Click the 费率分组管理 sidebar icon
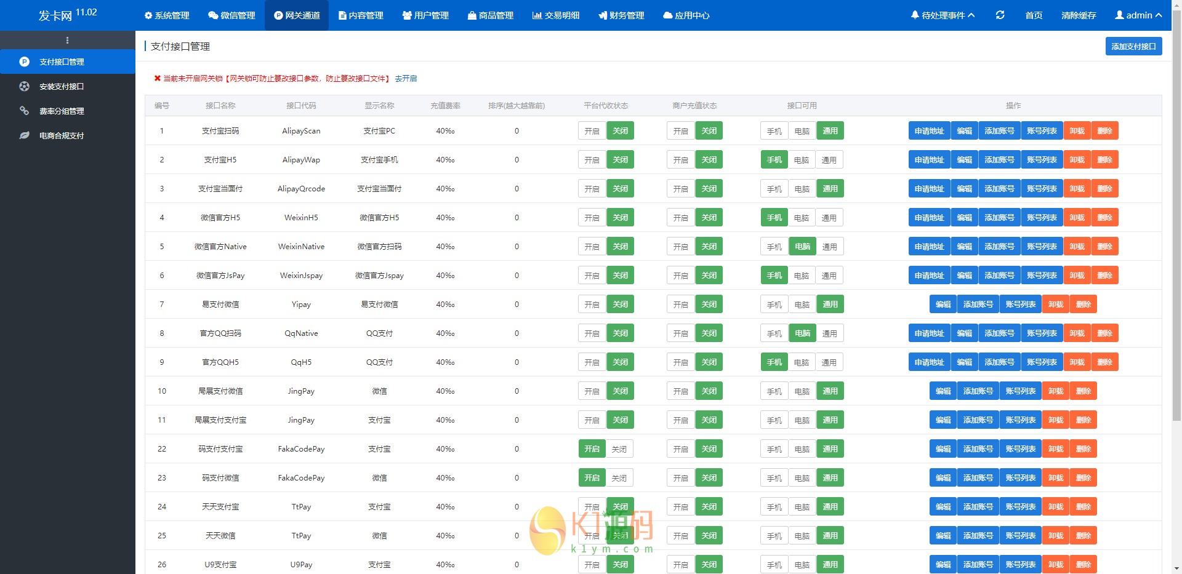The height and width of the screenshot is (574, 1182). click(25, 111)
